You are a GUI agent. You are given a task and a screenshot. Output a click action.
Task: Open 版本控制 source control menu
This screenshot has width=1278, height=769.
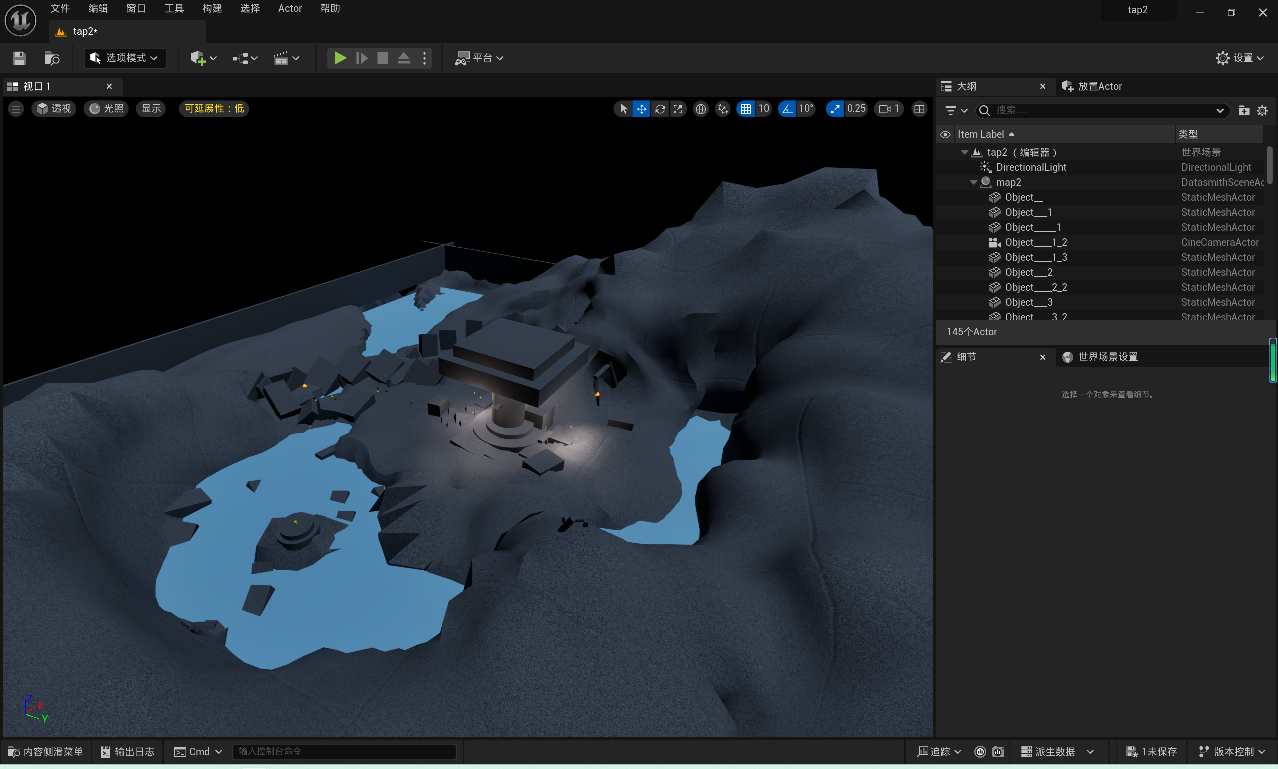point(1232,751)
